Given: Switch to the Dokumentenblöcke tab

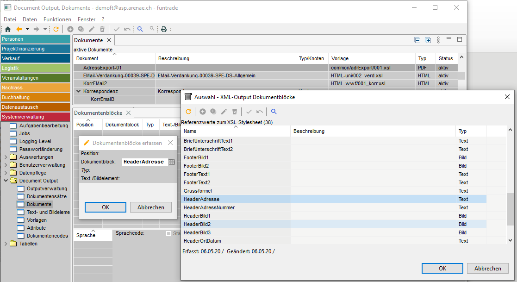Looking at the screenshot, I should click(x=98, y=113).
